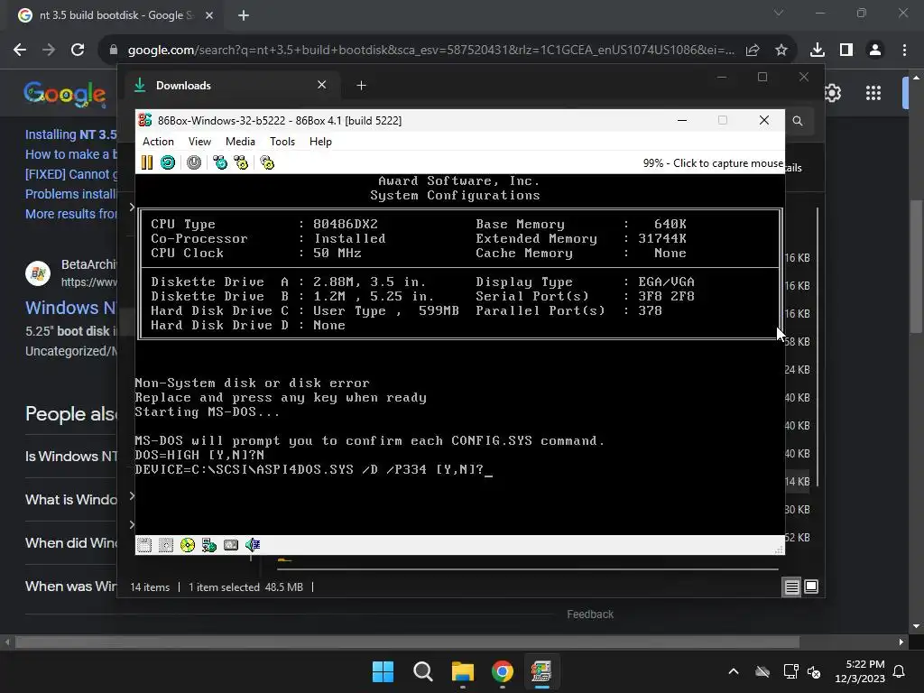Click sound speaker icon in 86Box status bar
The height and width of the screenshot is (693, 924).
(253, 545)
